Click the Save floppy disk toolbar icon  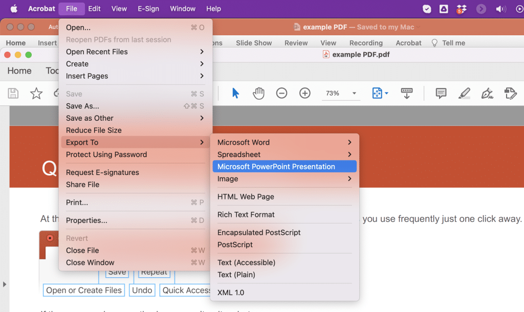13,93
